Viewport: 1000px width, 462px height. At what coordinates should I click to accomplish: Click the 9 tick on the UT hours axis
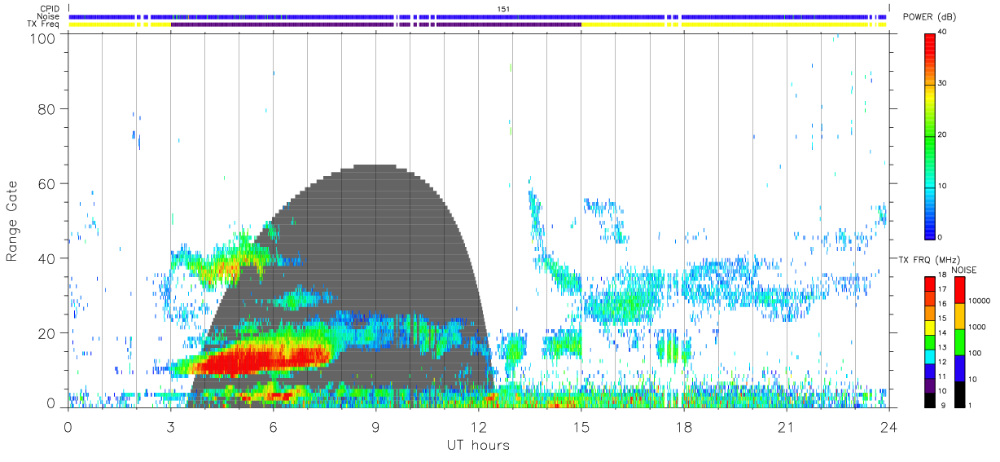(375, 426)
